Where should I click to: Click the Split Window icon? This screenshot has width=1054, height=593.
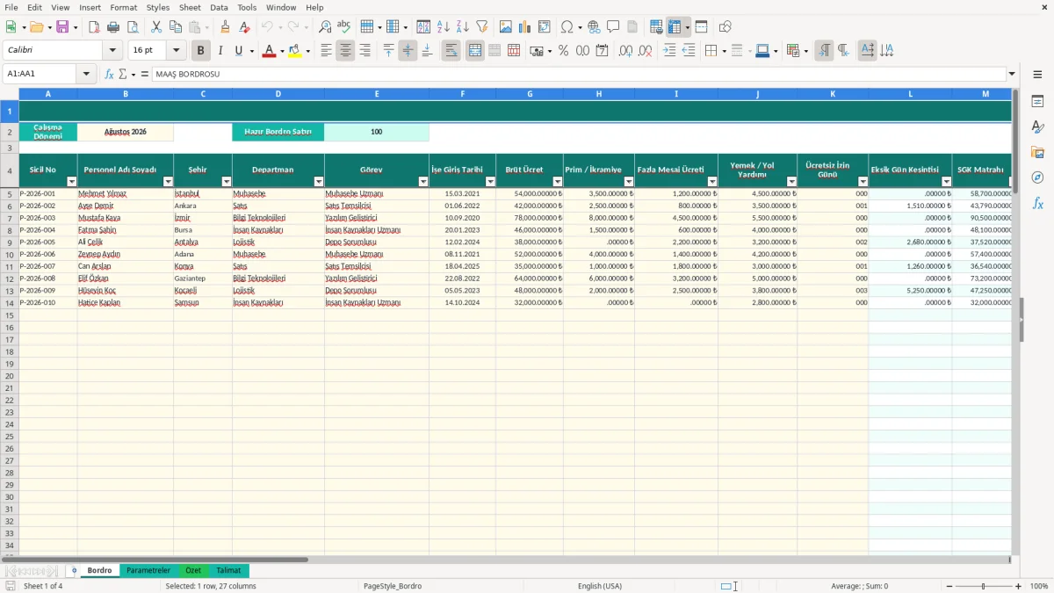701,27
